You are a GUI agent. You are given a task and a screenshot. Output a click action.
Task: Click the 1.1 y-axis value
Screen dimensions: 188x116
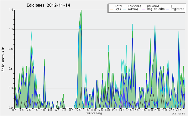[x=11, y=29]
